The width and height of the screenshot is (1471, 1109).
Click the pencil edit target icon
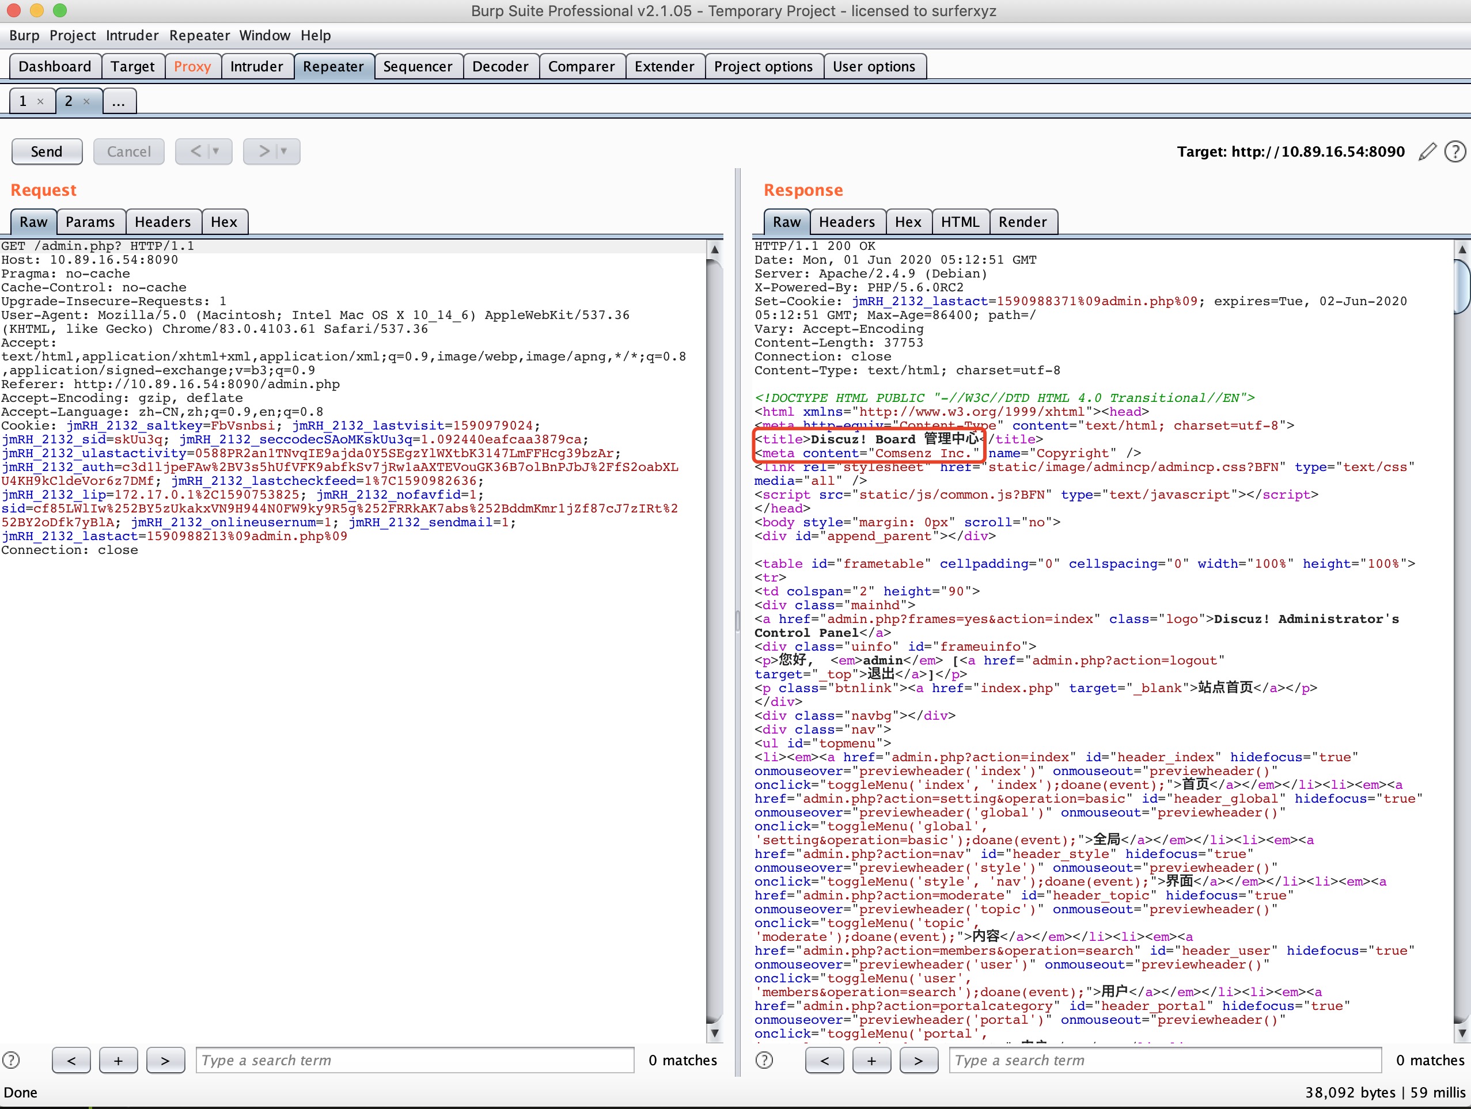(x=1427, y=151)
